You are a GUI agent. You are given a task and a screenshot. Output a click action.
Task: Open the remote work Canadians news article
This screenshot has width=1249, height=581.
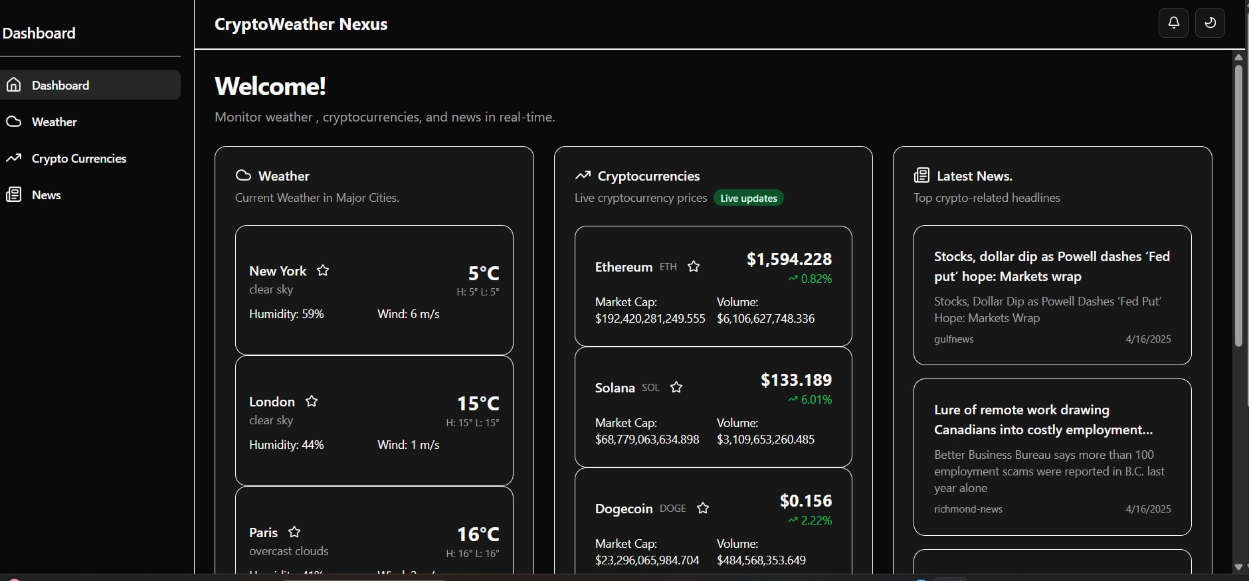click(1043, 420)
